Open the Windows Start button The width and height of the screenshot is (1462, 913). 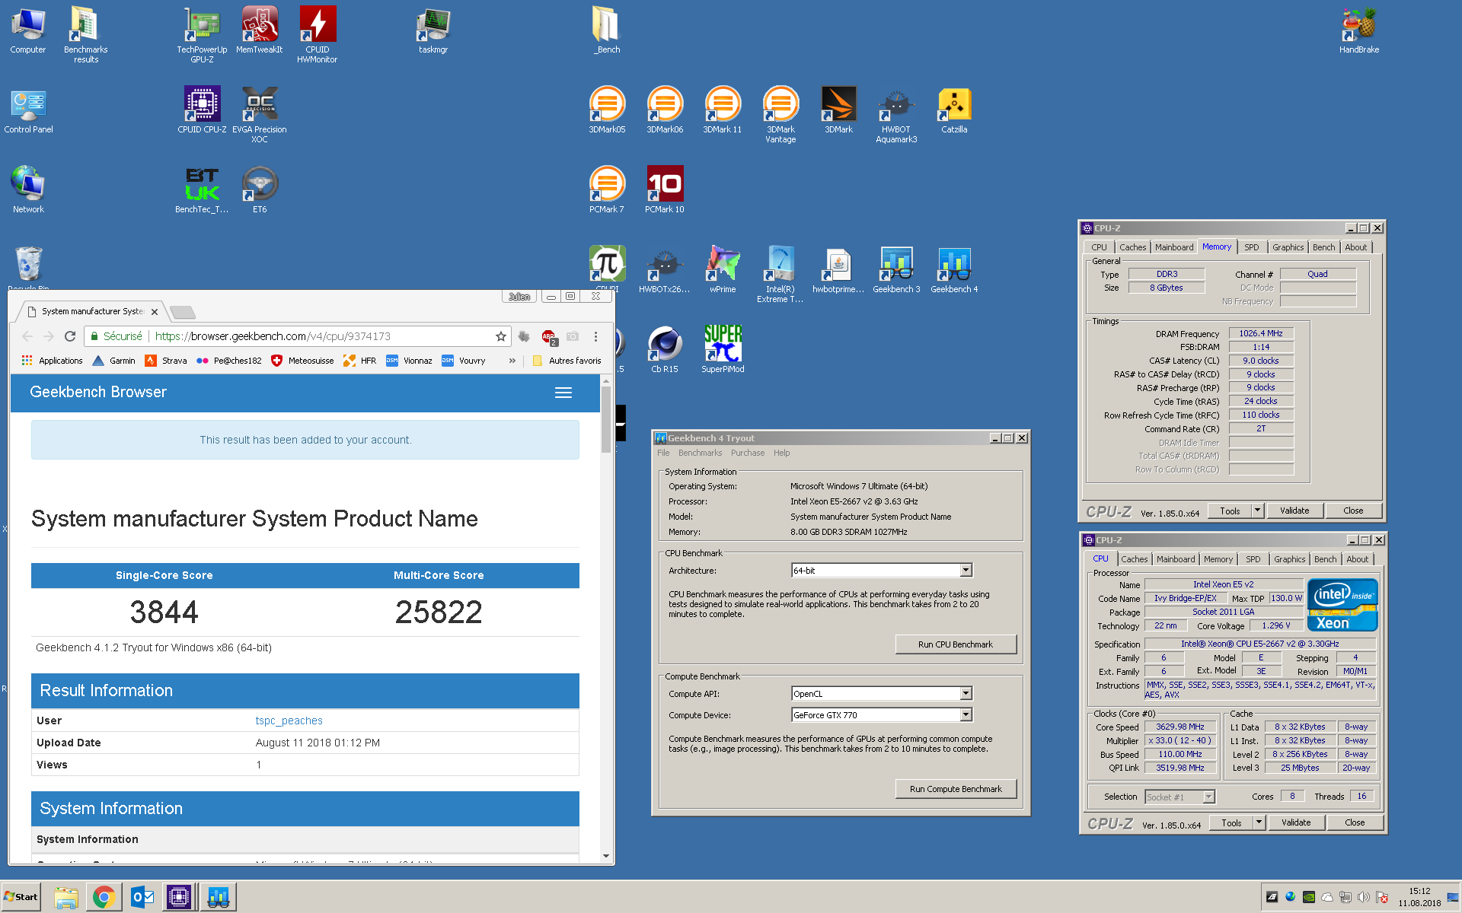pos(21,897)
